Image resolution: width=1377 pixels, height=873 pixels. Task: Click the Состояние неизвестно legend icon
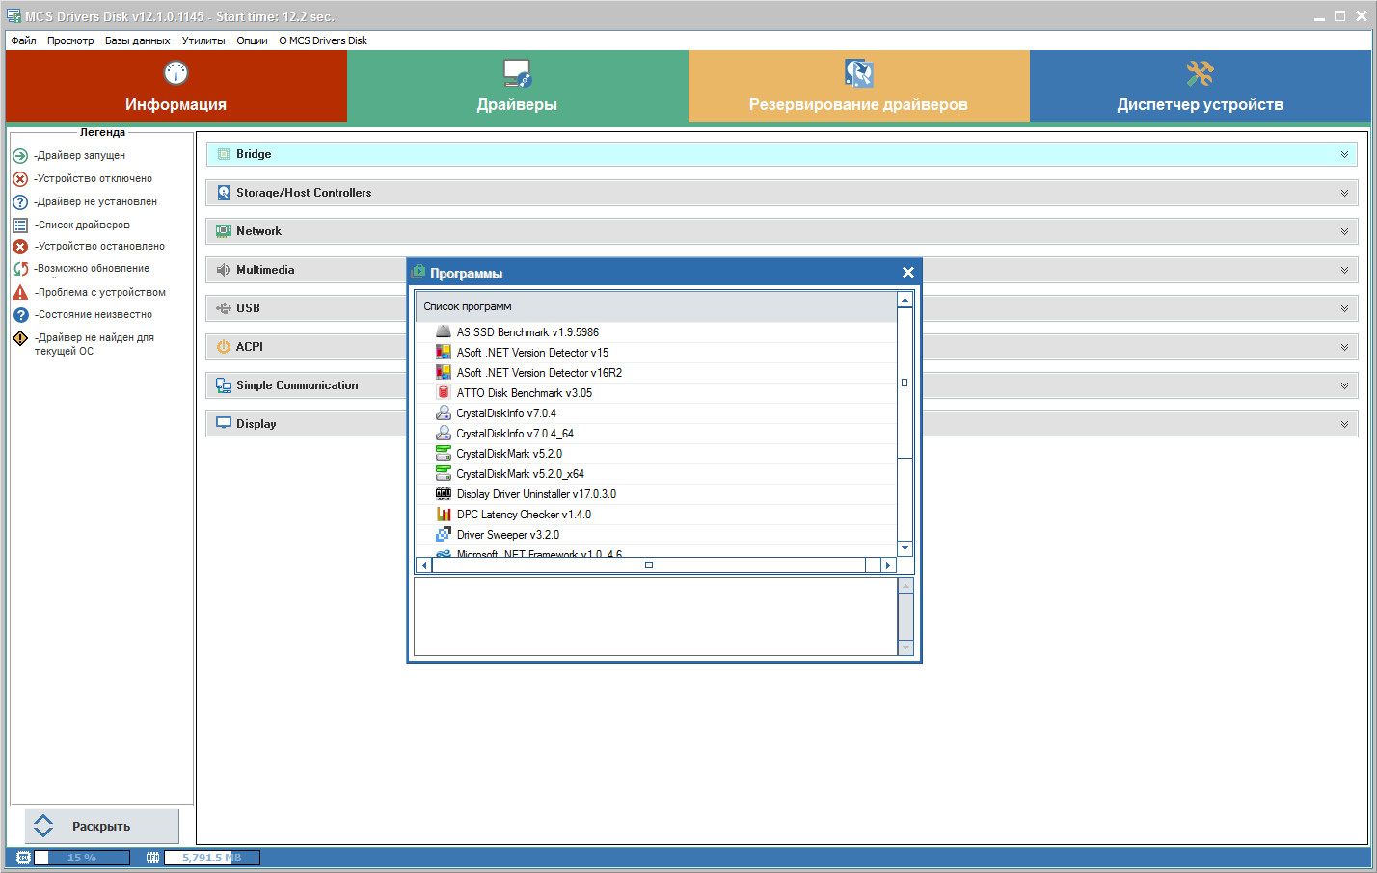20,315
